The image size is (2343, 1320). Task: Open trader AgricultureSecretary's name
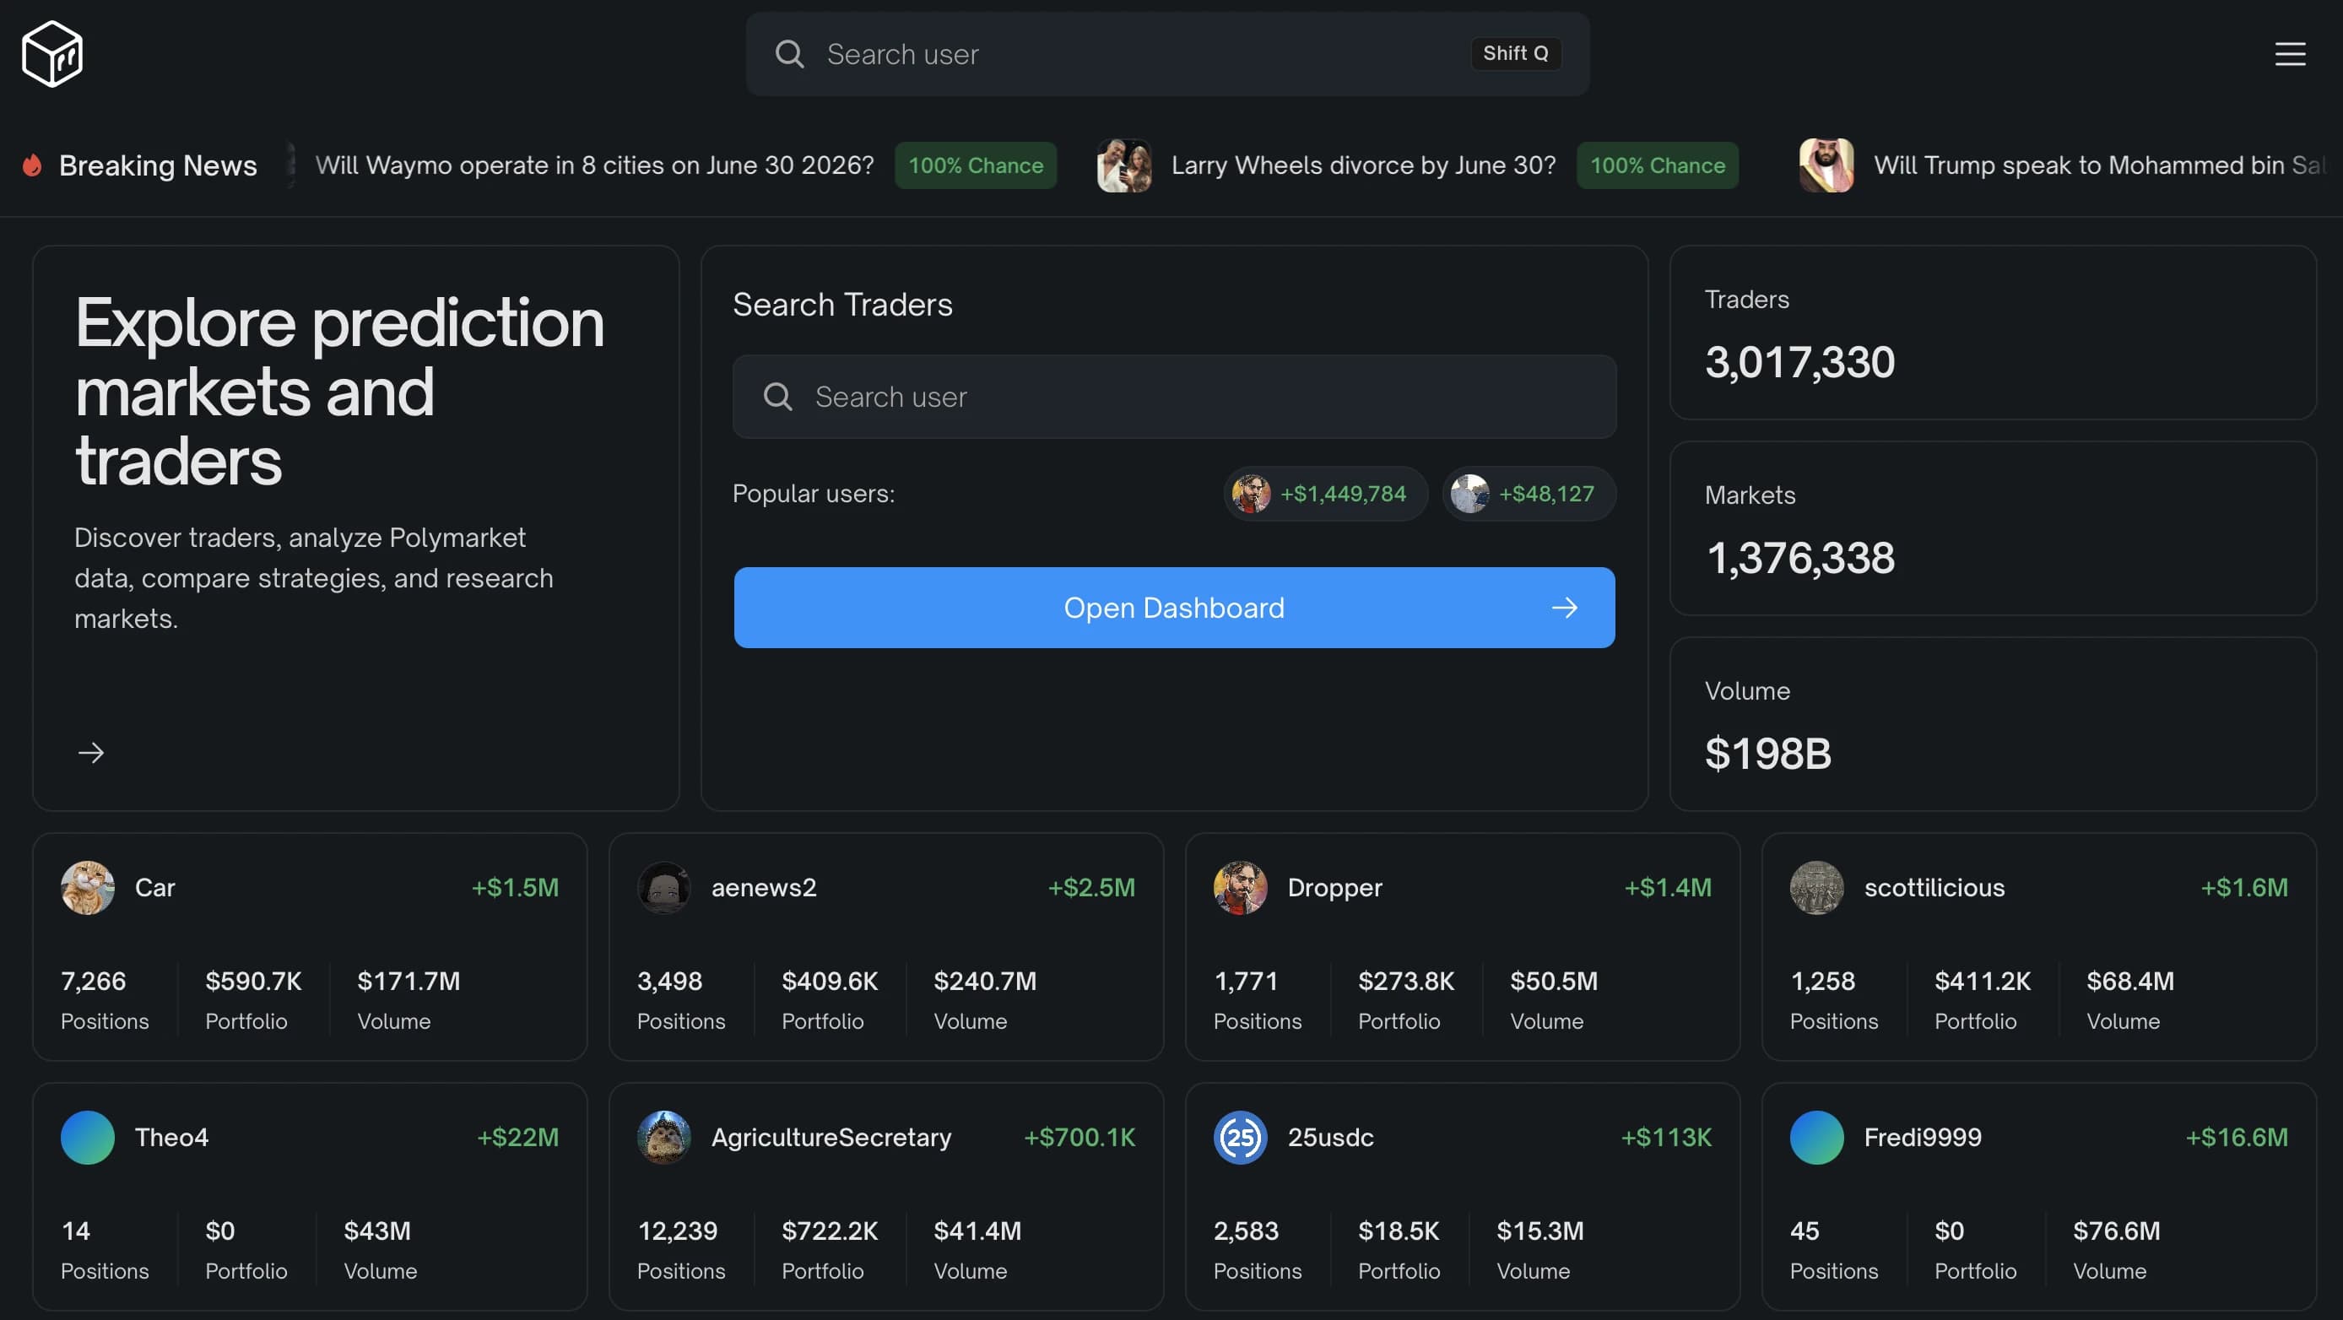(x=831, y=1137)
